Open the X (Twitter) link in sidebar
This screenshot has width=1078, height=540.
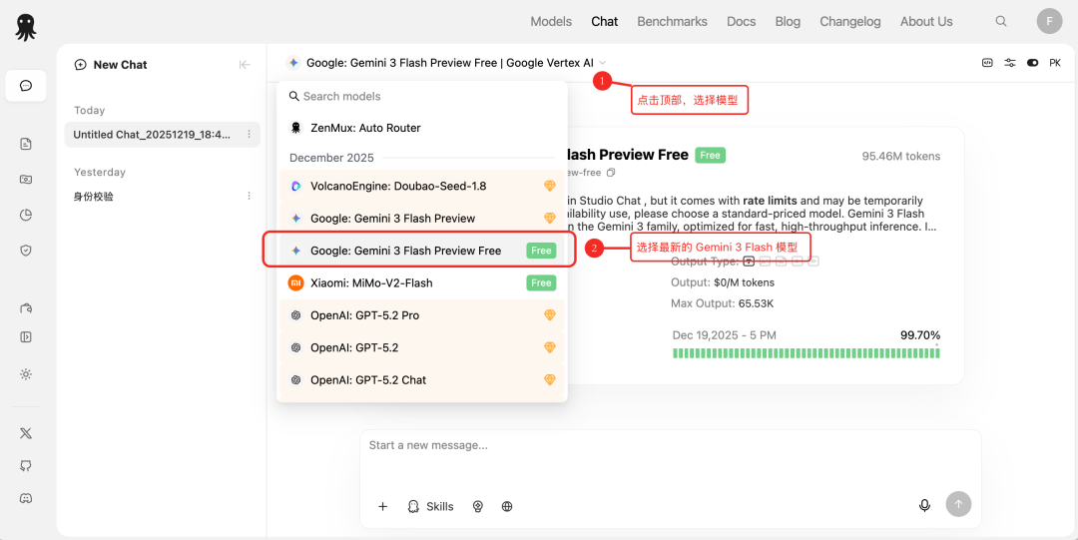[x=26, y=433]
